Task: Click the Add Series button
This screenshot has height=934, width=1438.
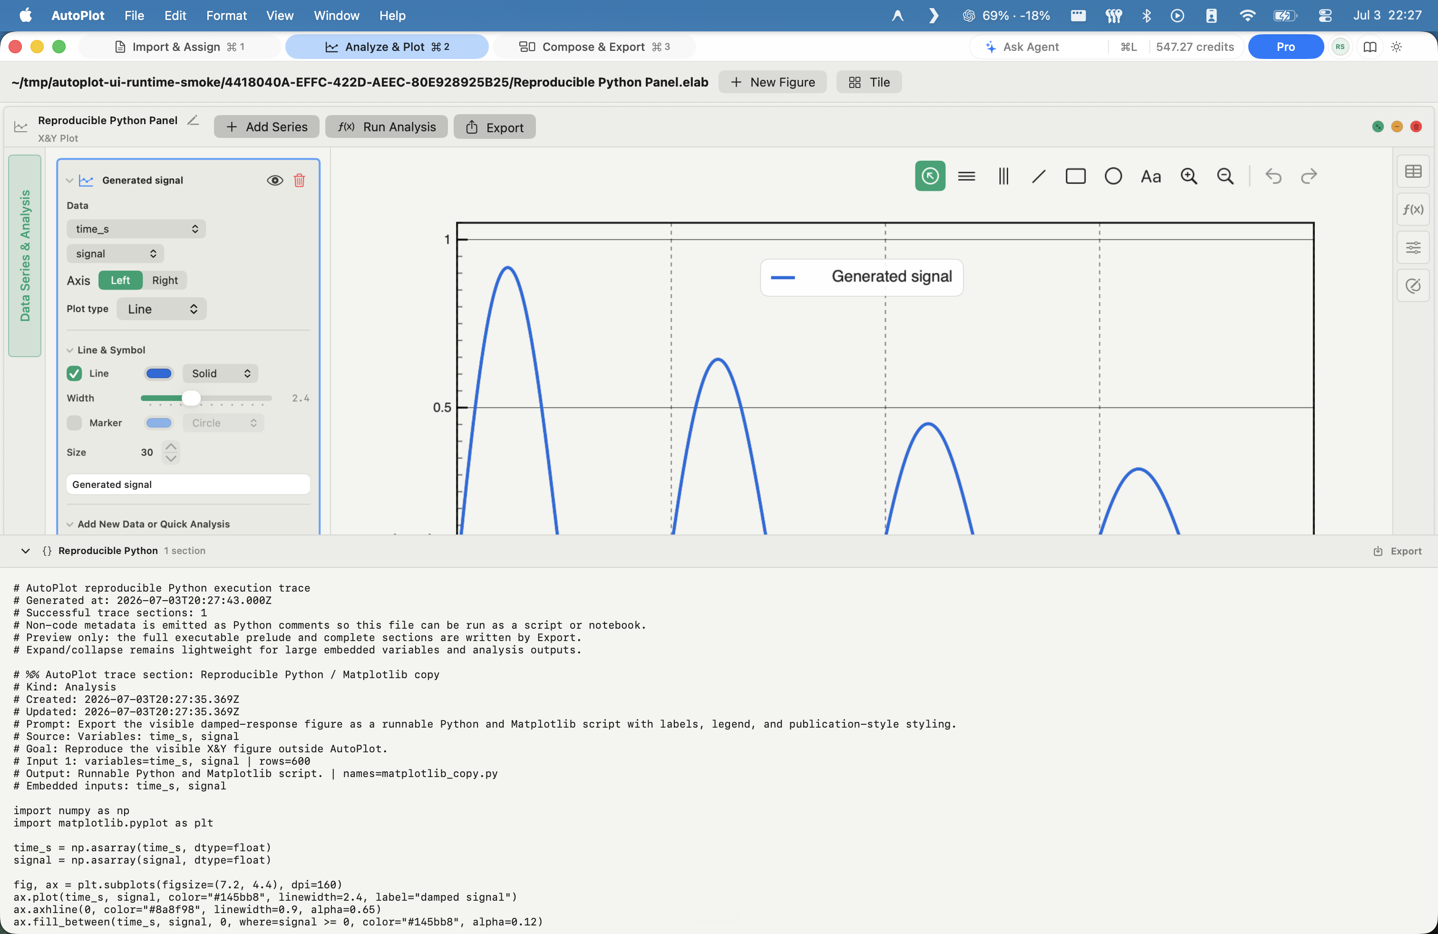Action: point(266,127)
